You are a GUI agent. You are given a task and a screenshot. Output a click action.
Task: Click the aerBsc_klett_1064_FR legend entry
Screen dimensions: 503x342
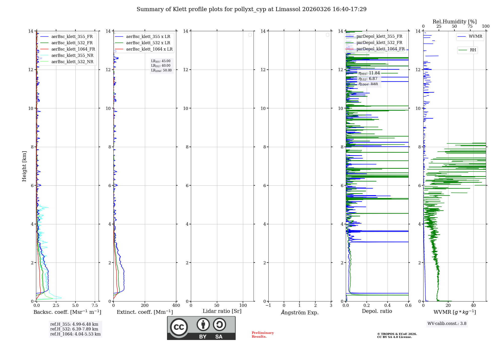(73, 49)
